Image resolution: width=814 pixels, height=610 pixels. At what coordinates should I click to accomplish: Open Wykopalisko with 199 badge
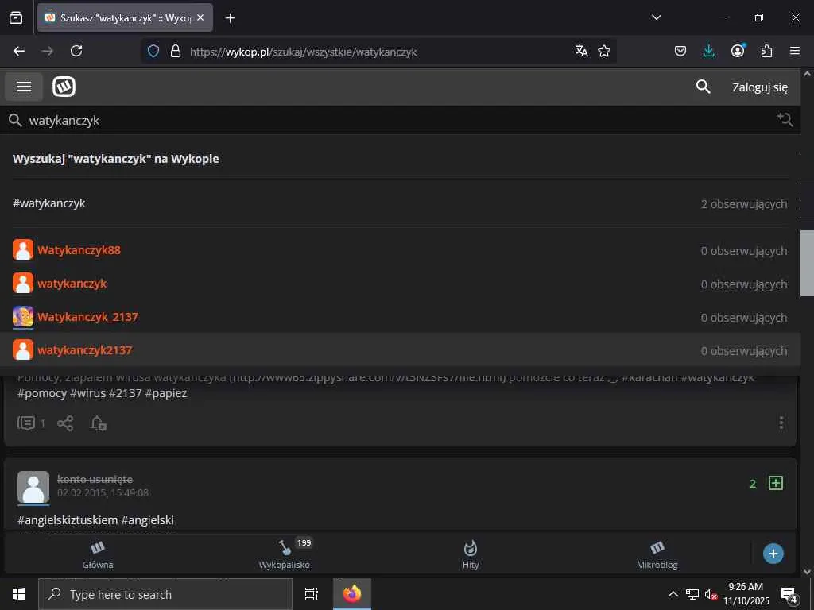click(285, 554)
